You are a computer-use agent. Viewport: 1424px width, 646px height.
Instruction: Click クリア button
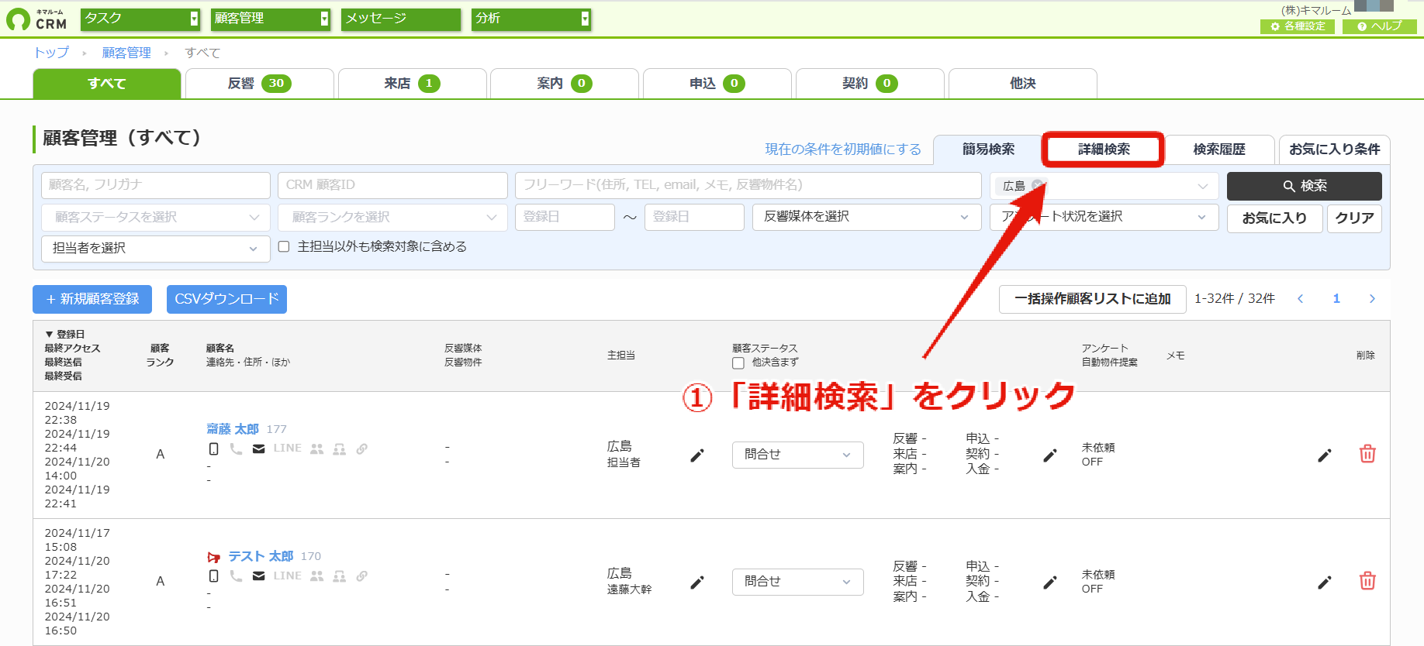click(x=1354, y=218)
